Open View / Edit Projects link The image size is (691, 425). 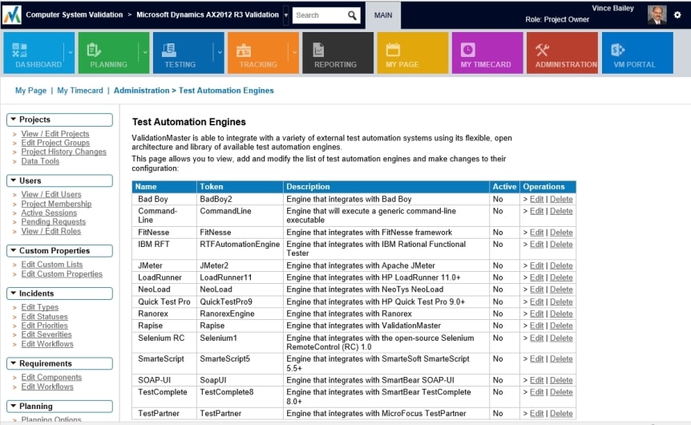pyautogui.click(x=55, y=134)
